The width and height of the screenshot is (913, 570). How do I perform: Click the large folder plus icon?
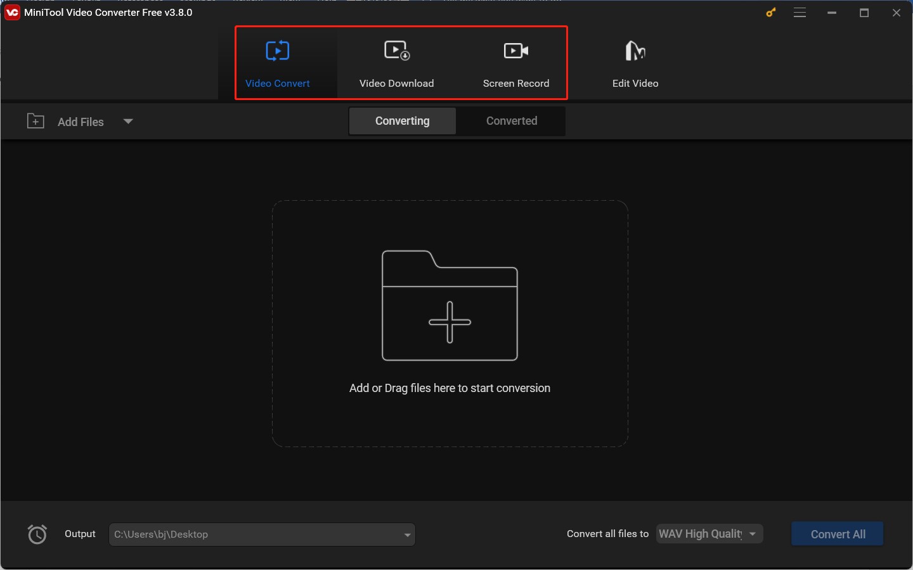[x=450, y=306]
